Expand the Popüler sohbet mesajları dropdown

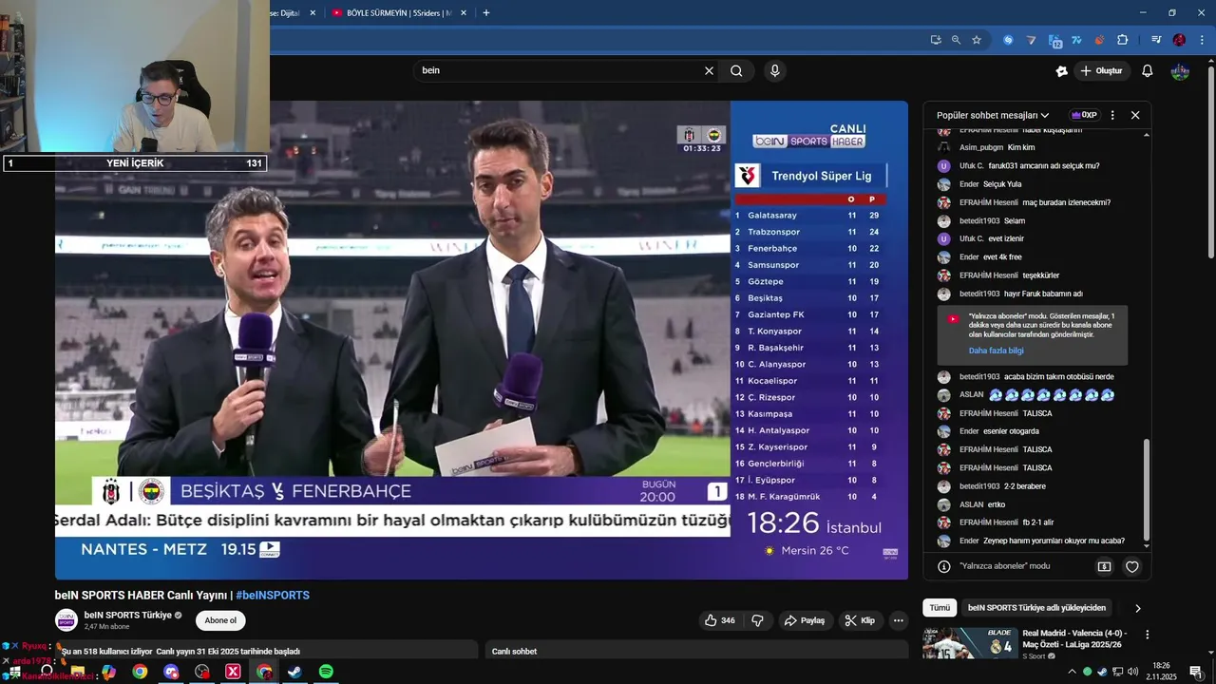993,115
